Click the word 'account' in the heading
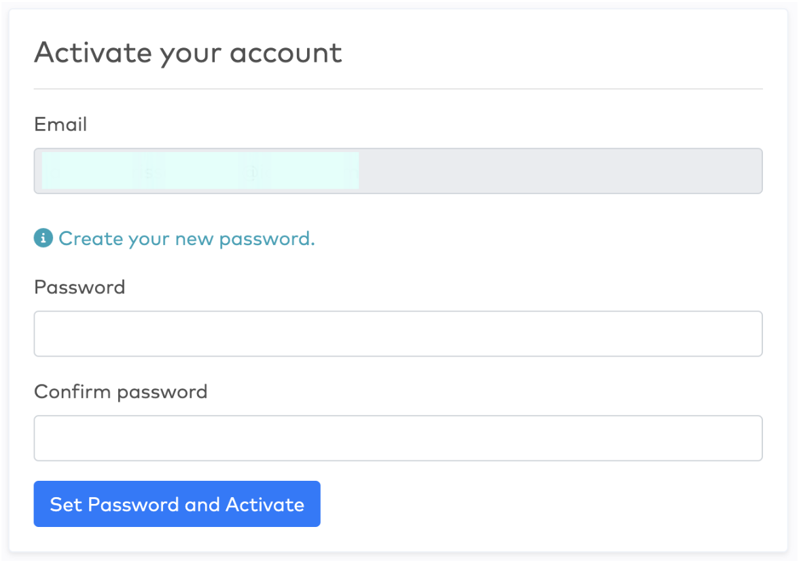This screenshot has height=565, width=799. tap(286, 54)
